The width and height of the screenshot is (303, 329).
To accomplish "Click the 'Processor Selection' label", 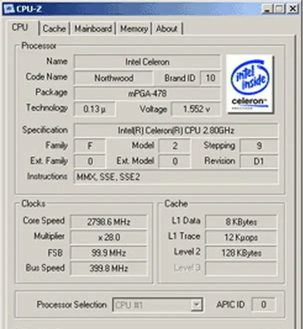I will [72, 305].
